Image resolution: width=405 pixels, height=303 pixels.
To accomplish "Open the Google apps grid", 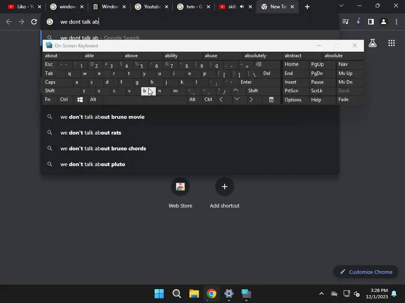I will pos(392,43).
